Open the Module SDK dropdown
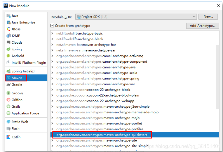This screenshot has width=223, height=152. [136, 17]
